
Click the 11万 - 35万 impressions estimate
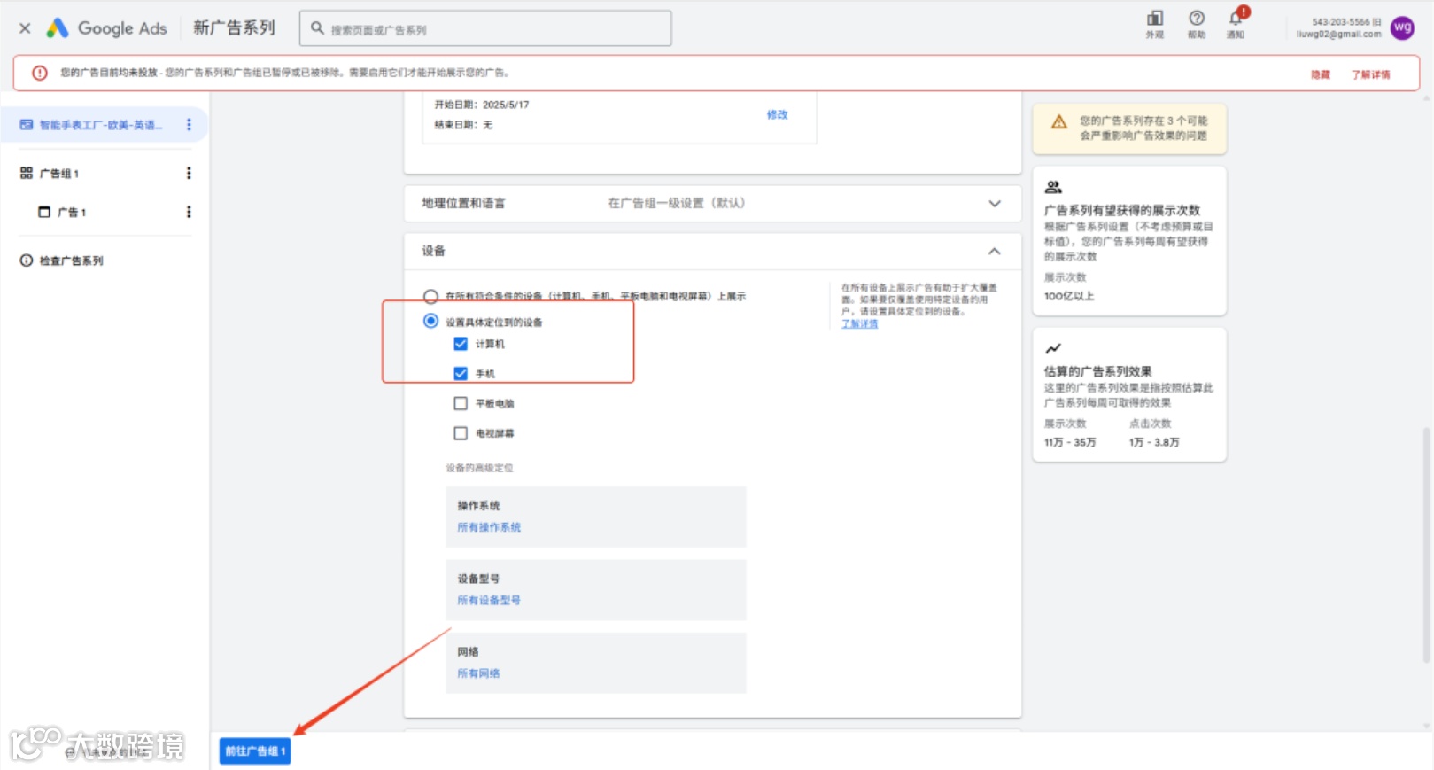coord(1070,442)
